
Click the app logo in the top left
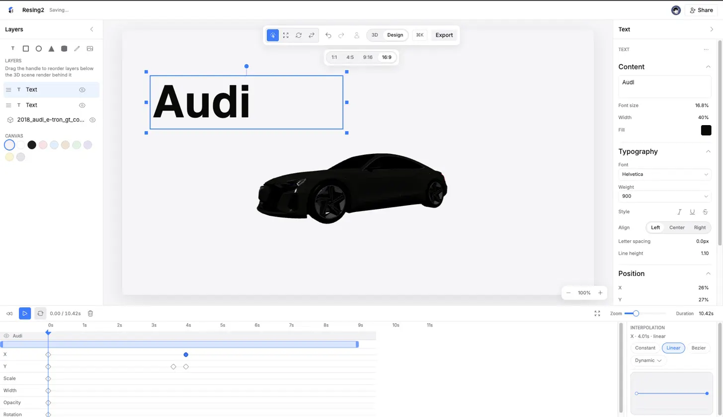point(11,10)
